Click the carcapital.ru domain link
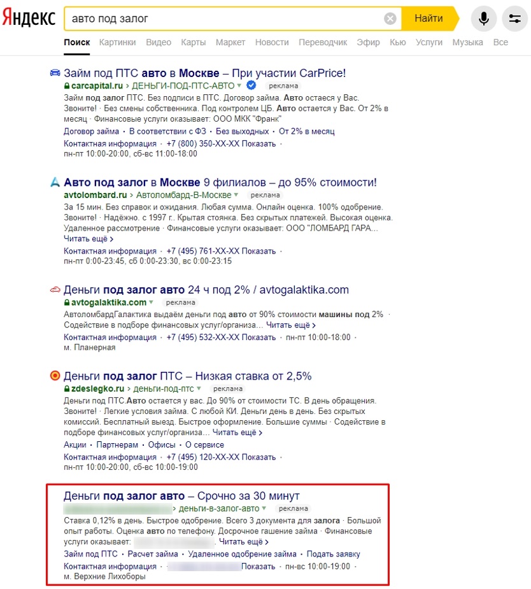Screen dimensions: 531x589 pos(97,86)
